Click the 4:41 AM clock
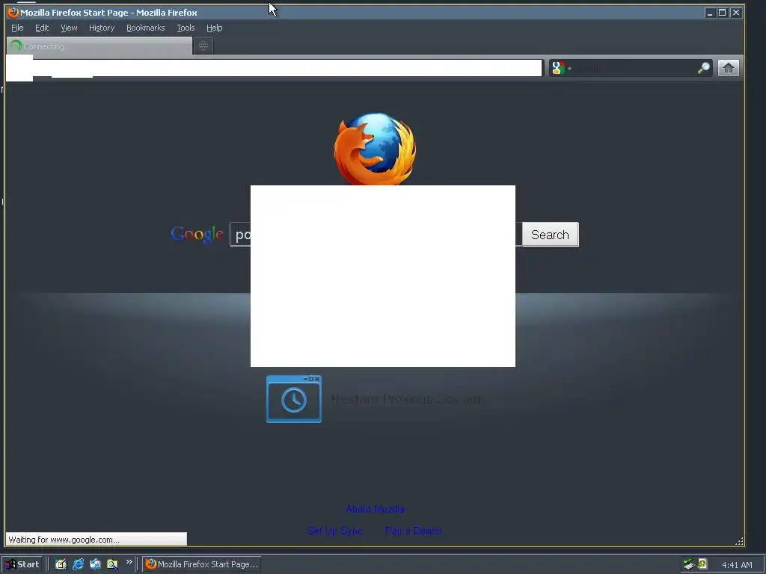Viewport: 766px width, 574px height. pyautogui.click(x=737, y=565)
